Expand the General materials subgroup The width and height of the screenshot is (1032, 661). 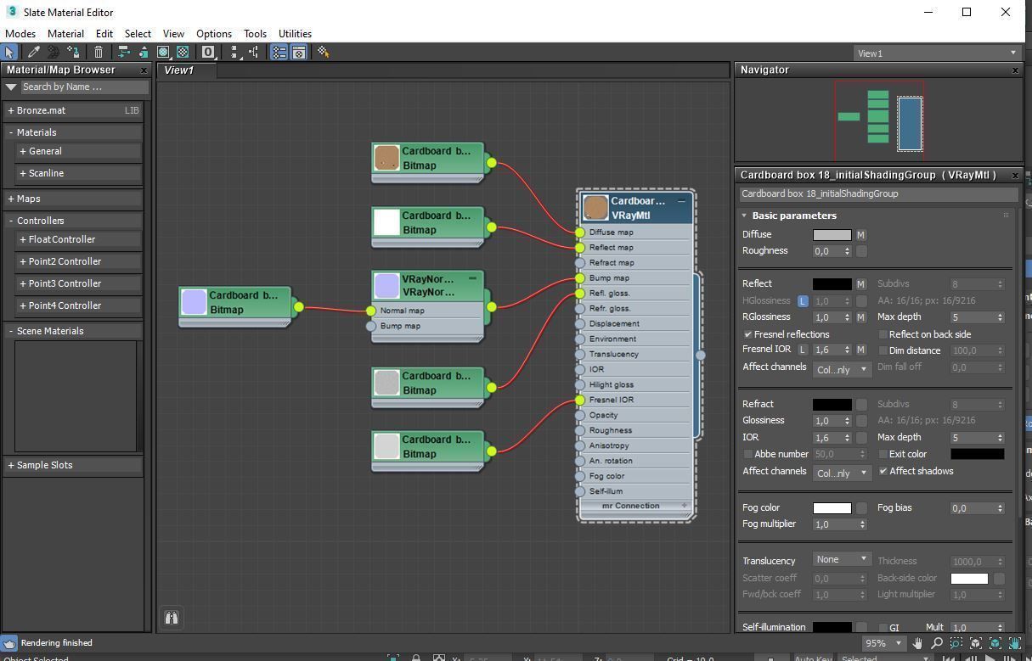23,151
